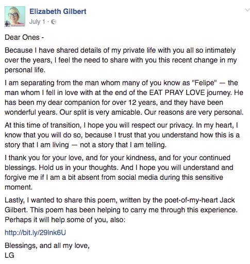Click the text "personal life."
Image resolution: width=250 pixels, height=264 pixels.
[x=25, y=70]
